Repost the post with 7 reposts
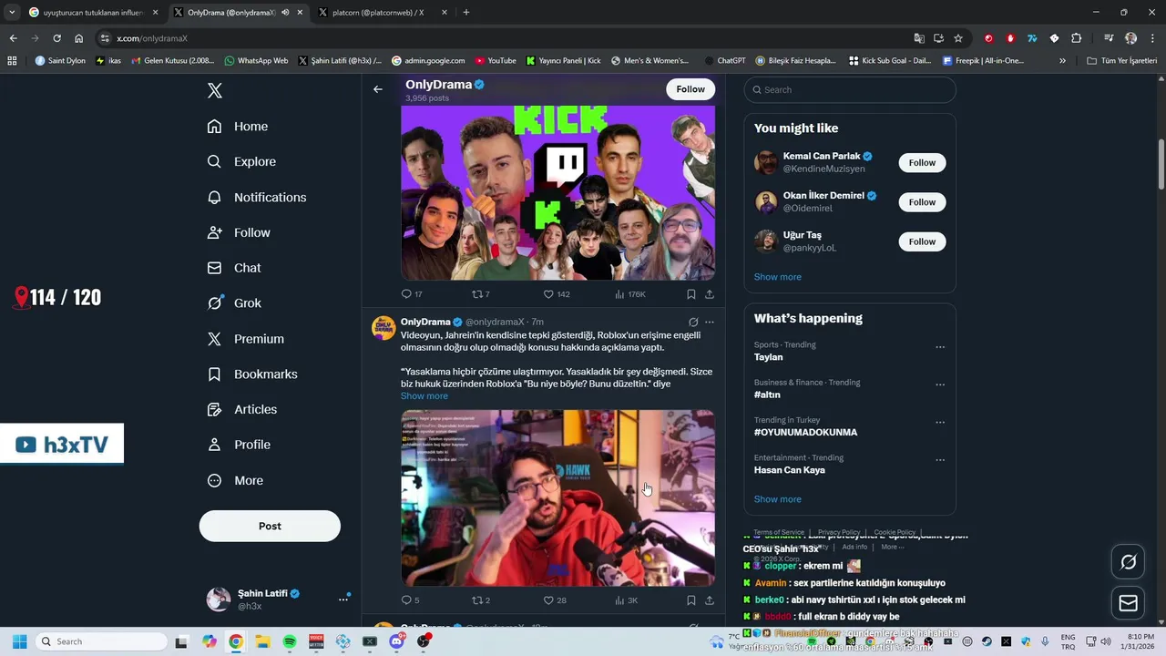Screen dimensions: 1166x656 [x=480, y=294]
